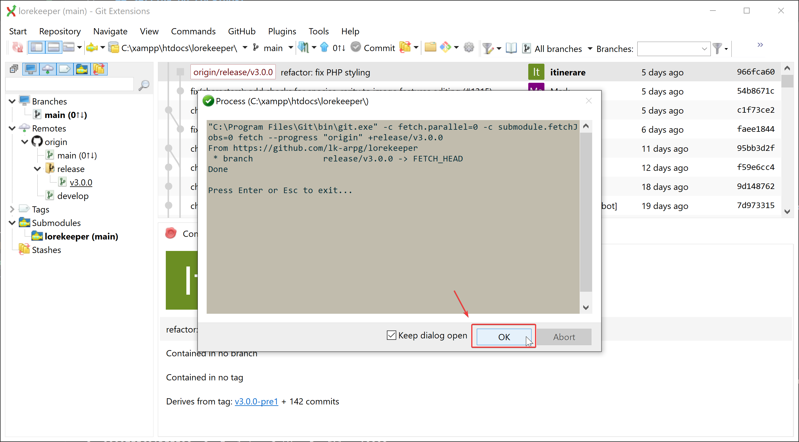Open the stash files toolbar icon
Screen dimensions: 799x442
click(405, 47)
